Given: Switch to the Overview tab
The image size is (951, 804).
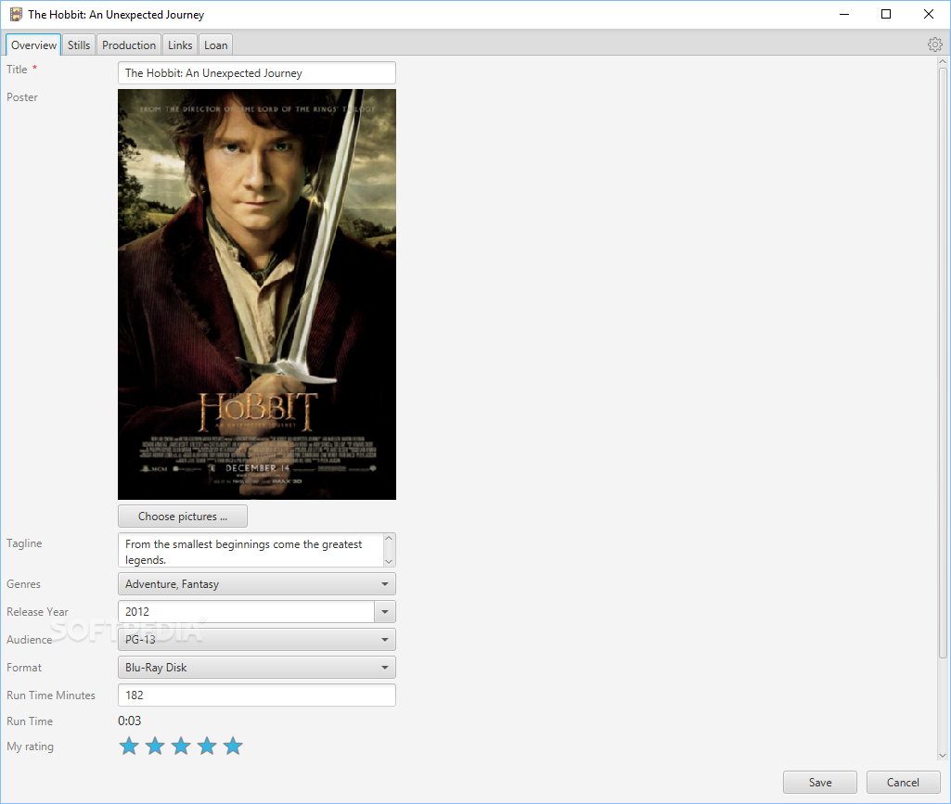Looking at the screenshot, I should [x=33, y=45].
